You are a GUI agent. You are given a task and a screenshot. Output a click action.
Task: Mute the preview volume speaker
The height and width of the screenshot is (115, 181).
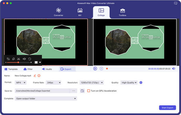coord(174,69)
